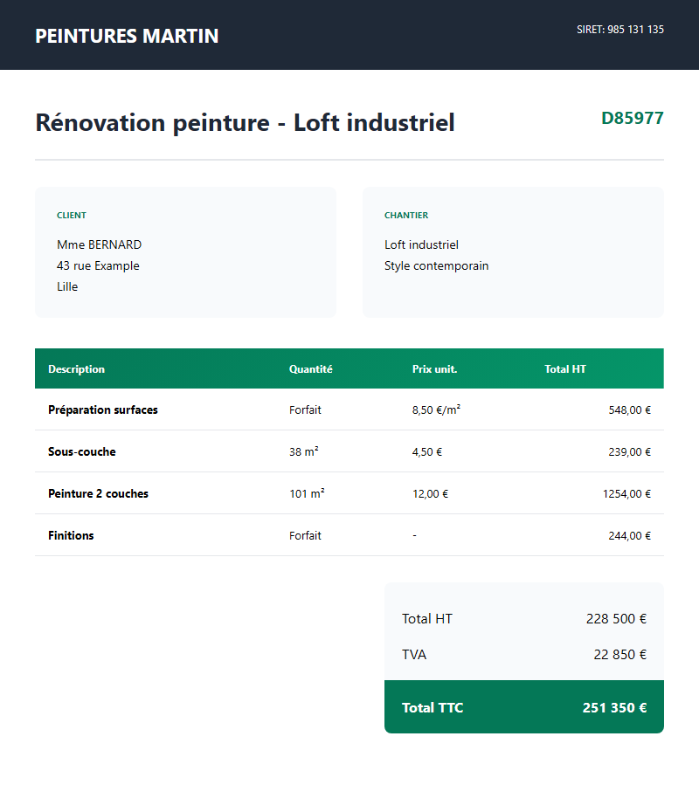Select the quote number D85977
The image size is (699, 812).
(x=632, y=119)
